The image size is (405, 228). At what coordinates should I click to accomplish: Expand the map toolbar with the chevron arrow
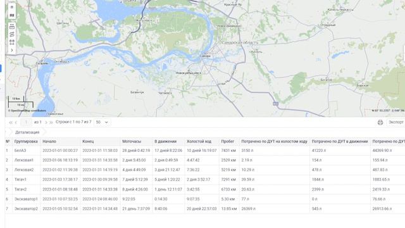[x=12, y=50]
